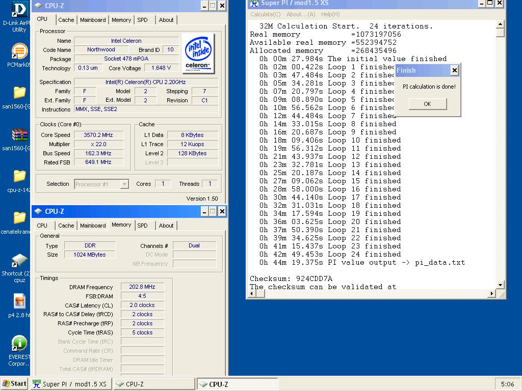522x391 pixels.
Task: Click the Rated FSB value 649.1 MHz
Action: [98, 162]
